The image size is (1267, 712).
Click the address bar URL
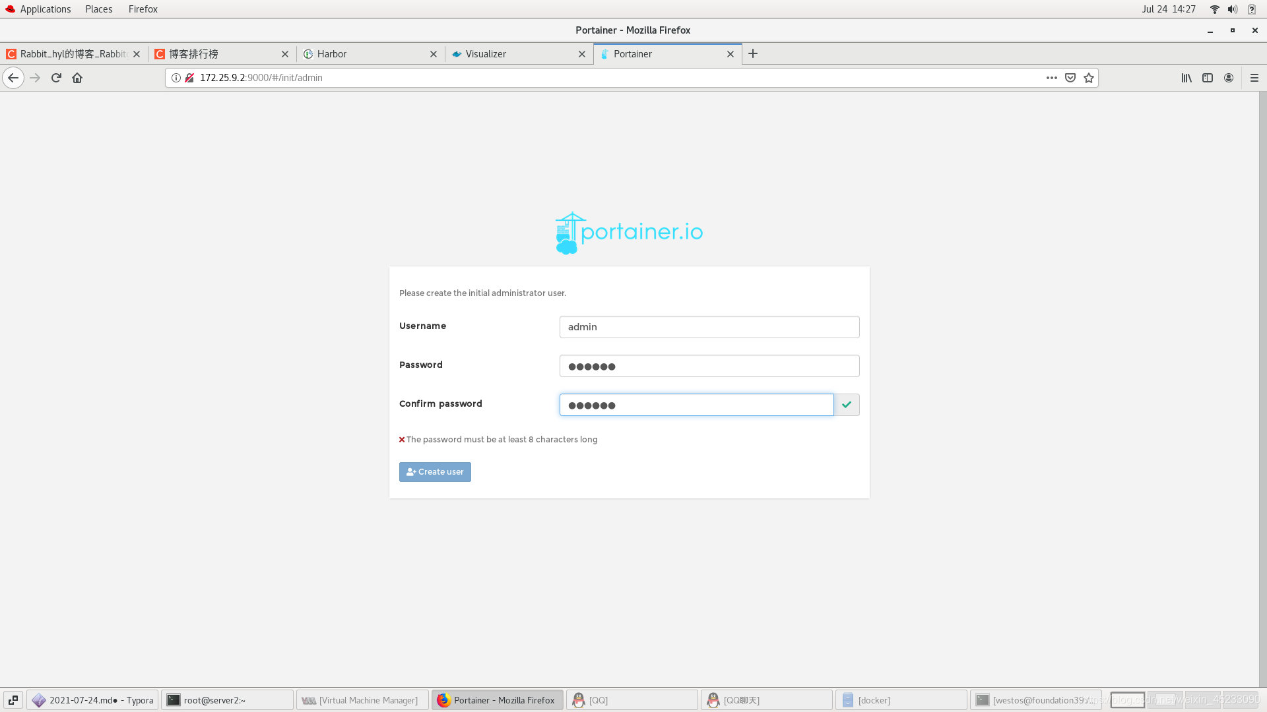[261, 78]
